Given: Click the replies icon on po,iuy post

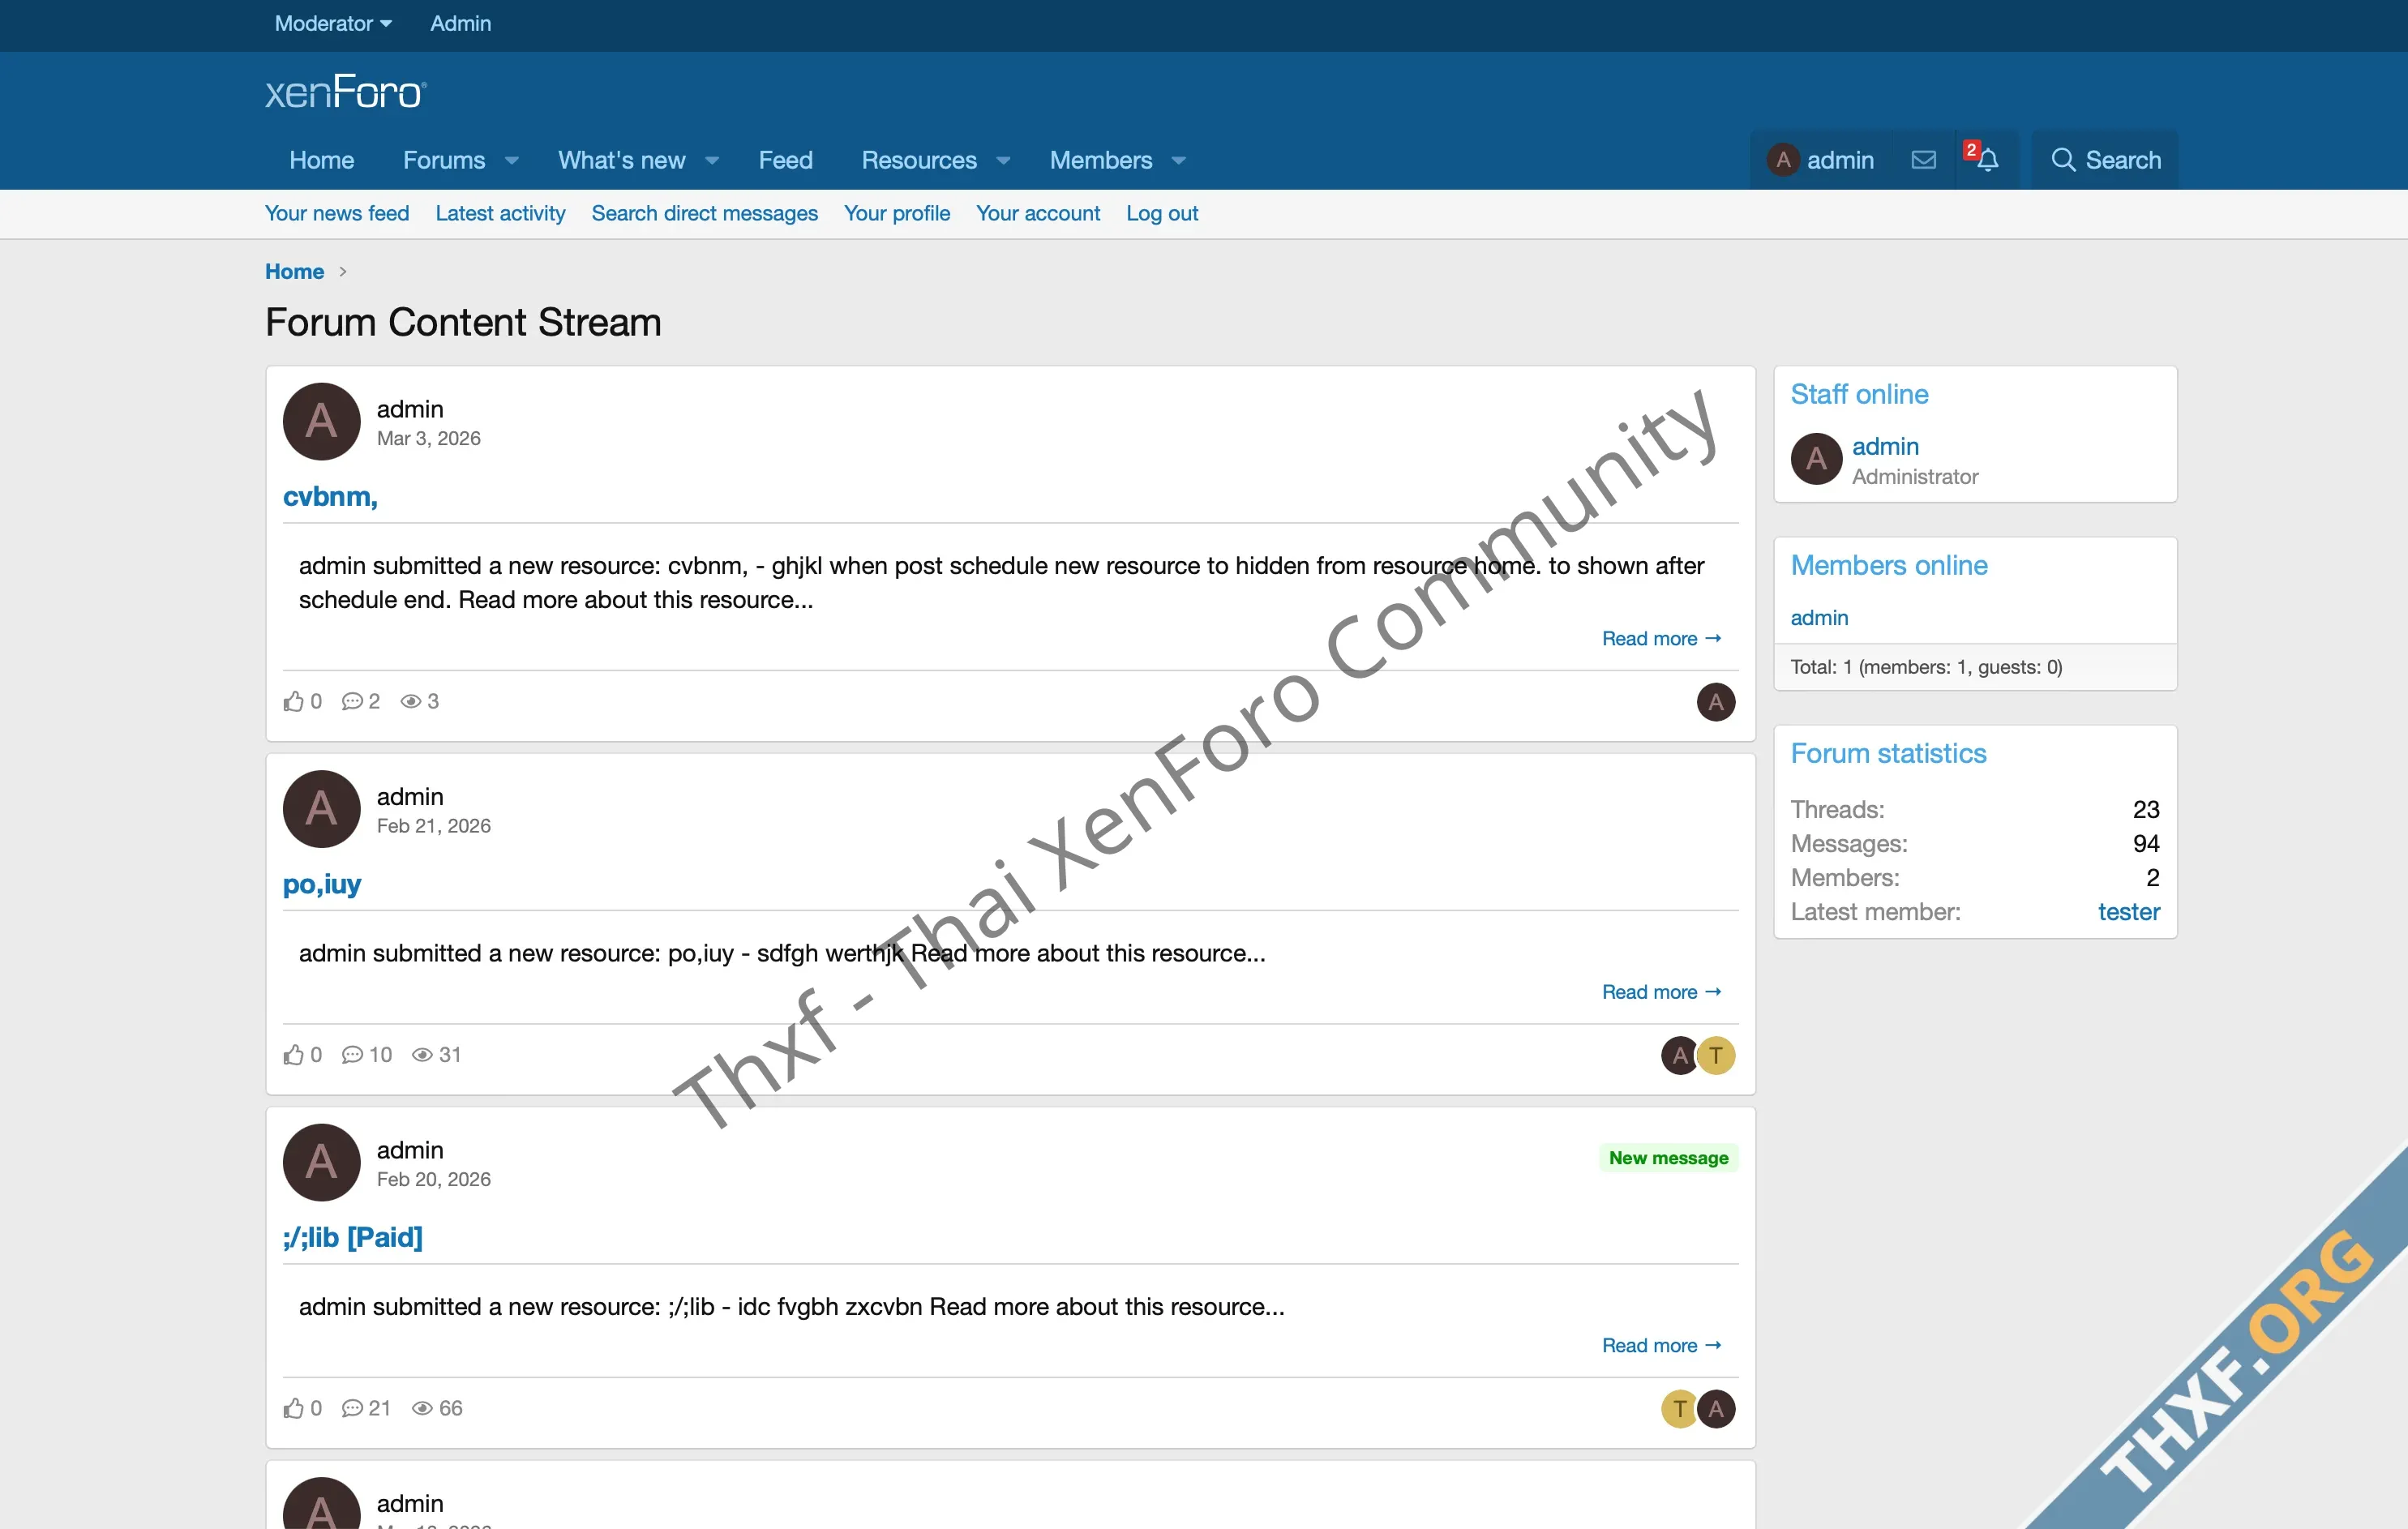Looking at the screenshot, I should (352, 1055).
